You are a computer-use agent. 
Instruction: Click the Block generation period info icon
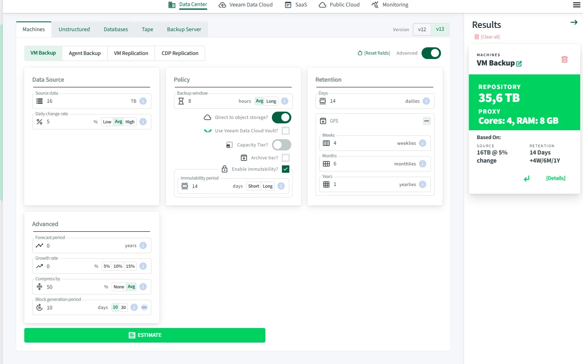(134, 307)
